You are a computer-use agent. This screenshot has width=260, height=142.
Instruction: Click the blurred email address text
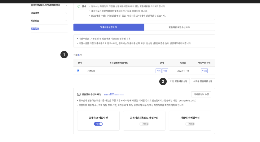tap(114, 94)
